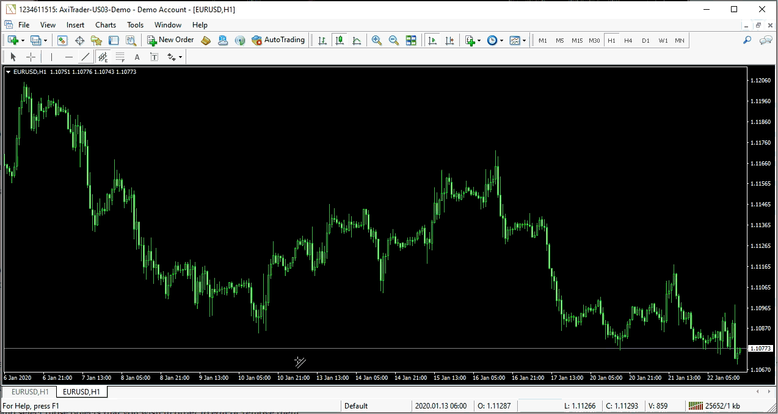Screen dimensions: 778x414
Task: Open the Charts menu
Action: pos(105,25)
